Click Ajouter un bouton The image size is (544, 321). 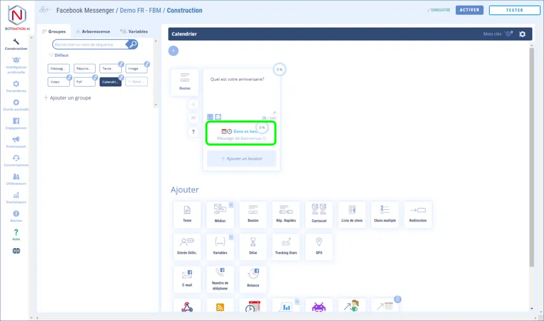coord(242,158)
